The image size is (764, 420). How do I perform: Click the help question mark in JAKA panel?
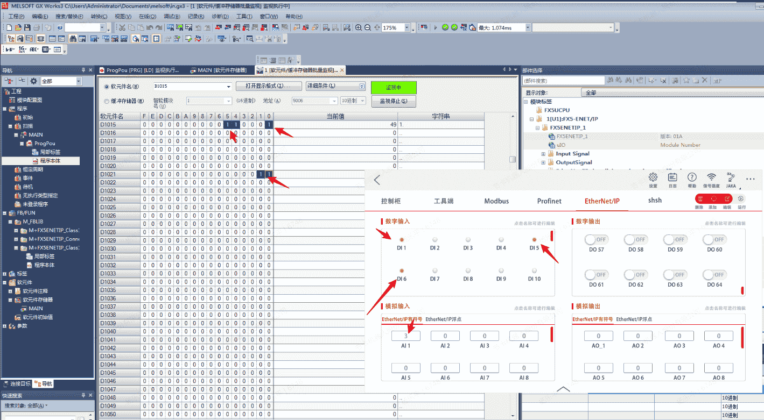[692, 178]
